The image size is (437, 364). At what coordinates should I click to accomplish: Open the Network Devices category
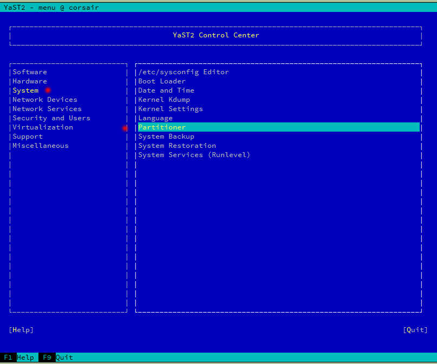pyautogui.click(x=45, y=100)
